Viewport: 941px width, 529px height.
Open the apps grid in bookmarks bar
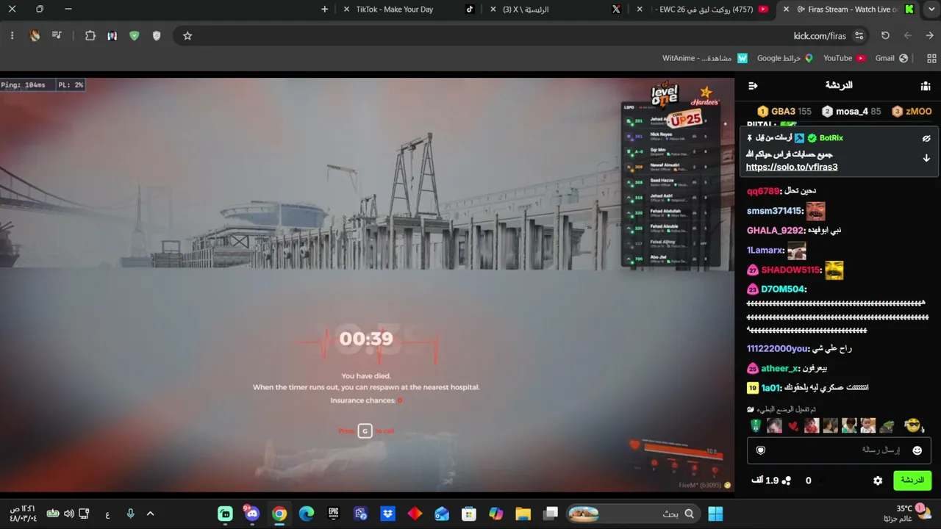tap(932, 58)
